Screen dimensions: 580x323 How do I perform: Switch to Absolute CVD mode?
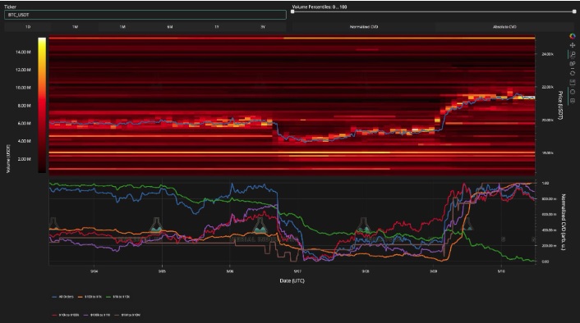click(504, 27)
